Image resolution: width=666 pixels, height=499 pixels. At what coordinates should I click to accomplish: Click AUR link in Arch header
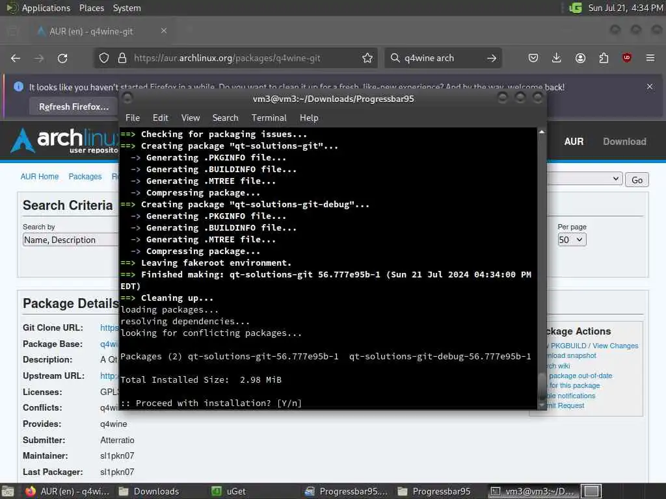[x=574, y=142]
